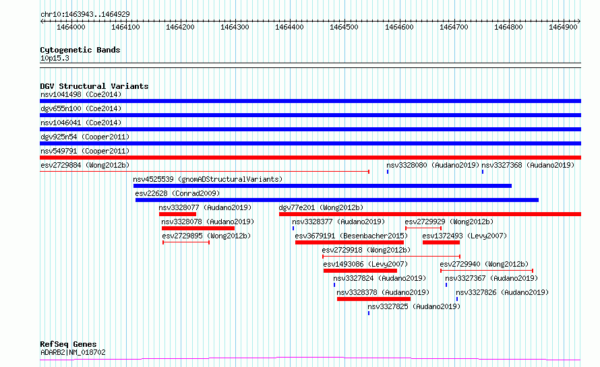The image size is (600, 367).
Task: Select esv2729895 (Wong2012b) label
Action: (x=207, y=236)
